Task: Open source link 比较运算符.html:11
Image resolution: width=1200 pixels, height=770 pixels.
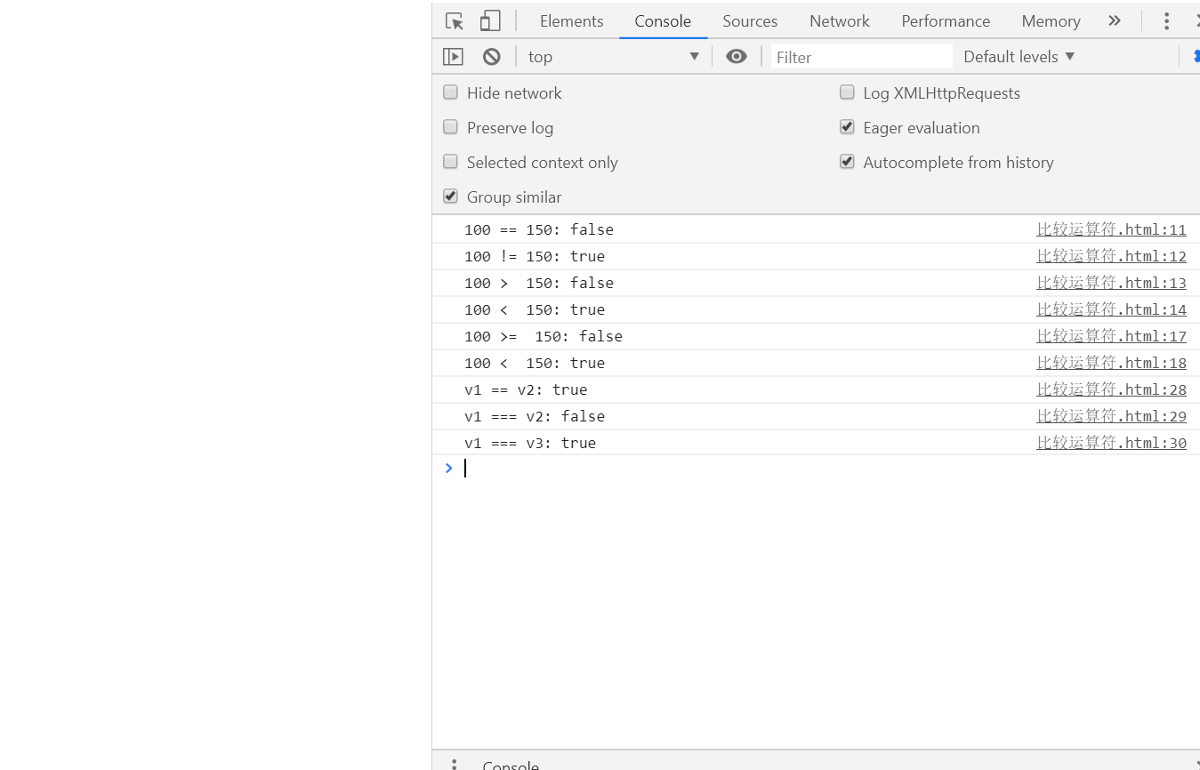Action: [x=1111, y=229]
